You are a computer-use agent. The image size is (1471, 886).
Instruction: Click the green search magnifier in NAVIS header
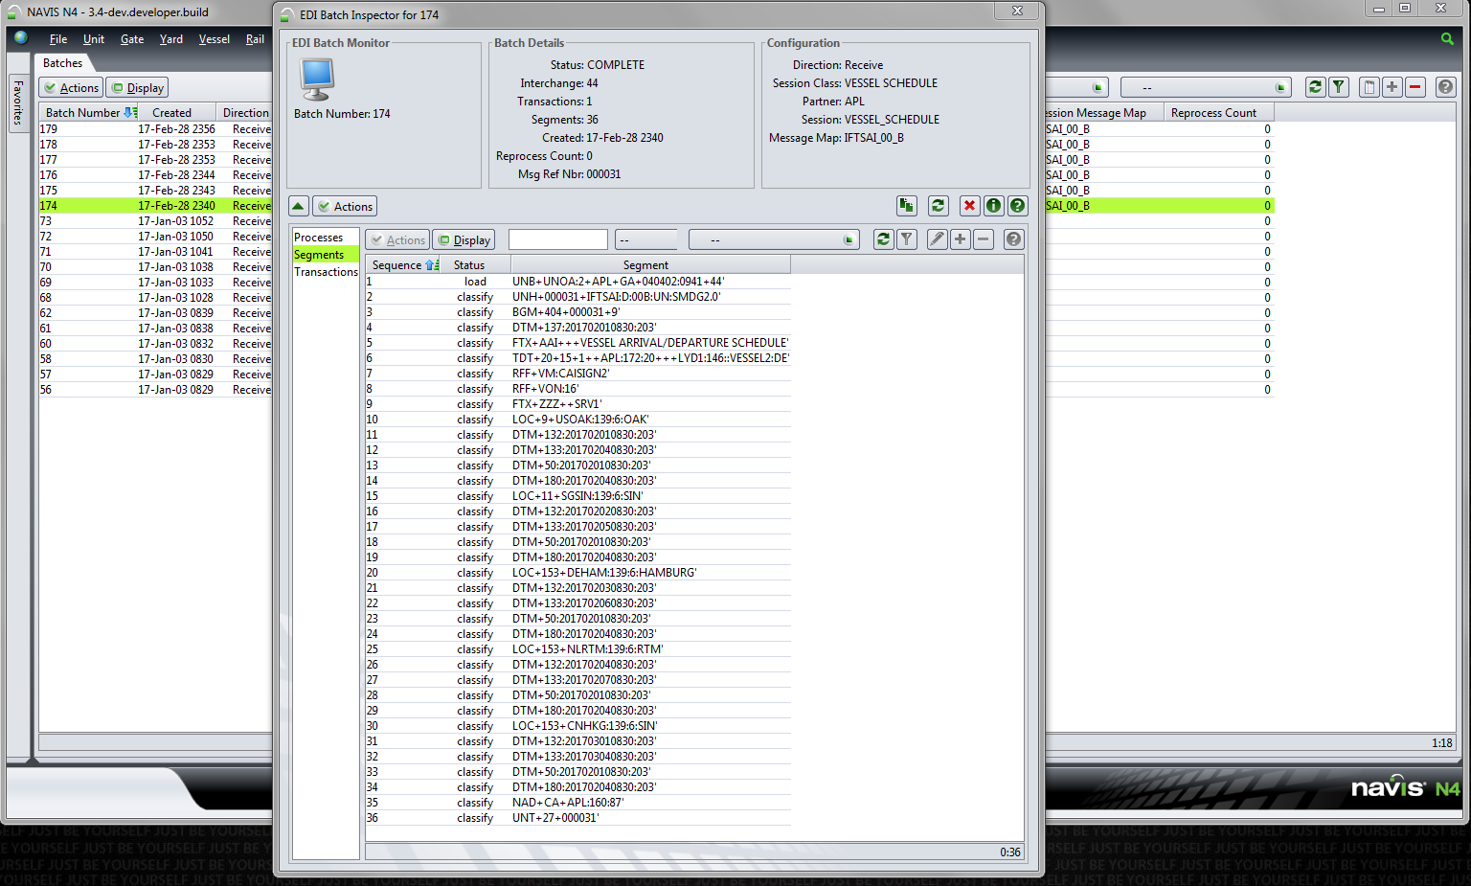[x=1447, y=39]
